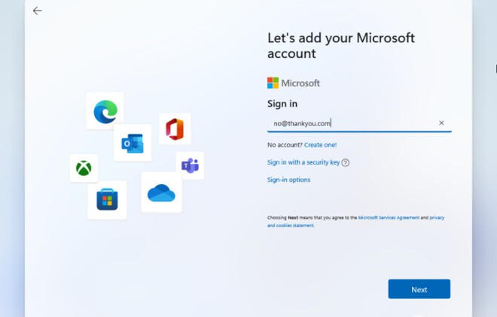497x317 pixels.
Task: Click the Microsoft logo
Action: click(x=294, y=83)
